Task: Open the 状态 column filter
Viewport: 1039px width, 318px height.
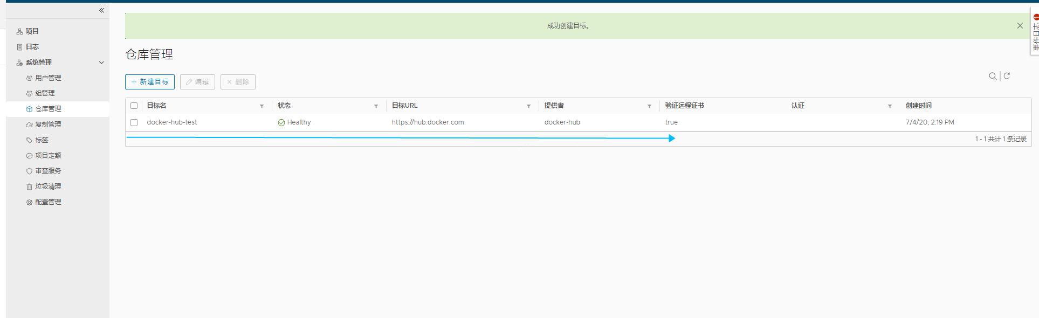Action: tap(376, 106)
